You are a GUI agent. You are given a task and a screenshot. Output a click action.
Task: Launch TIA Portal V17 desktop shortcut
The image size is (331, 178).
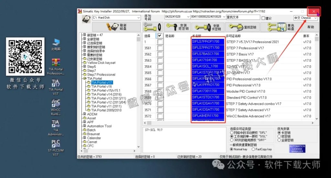pyautogui.click(x=56, y=87)
